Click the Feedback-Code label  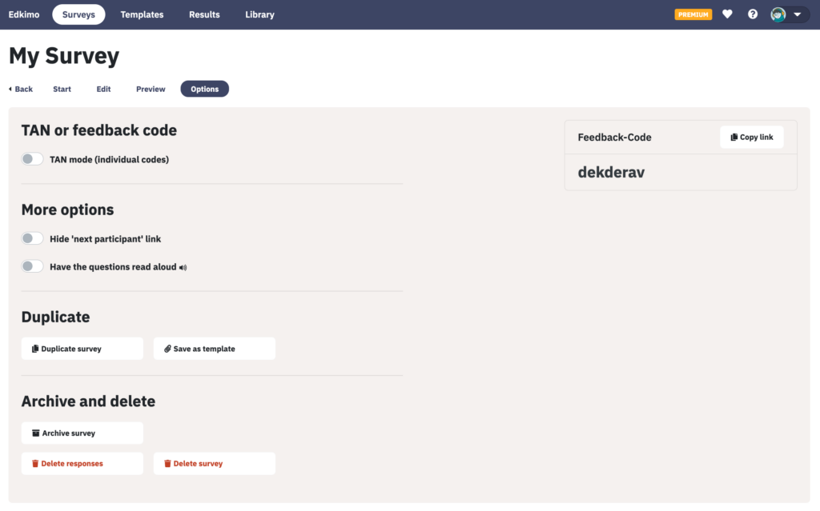pyautogui.click(x=614, y=138)
